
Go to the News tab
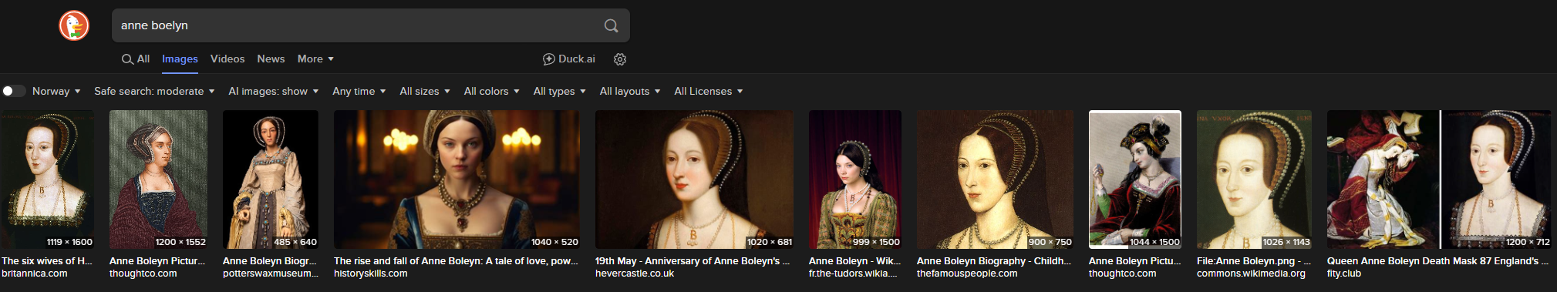271,59
